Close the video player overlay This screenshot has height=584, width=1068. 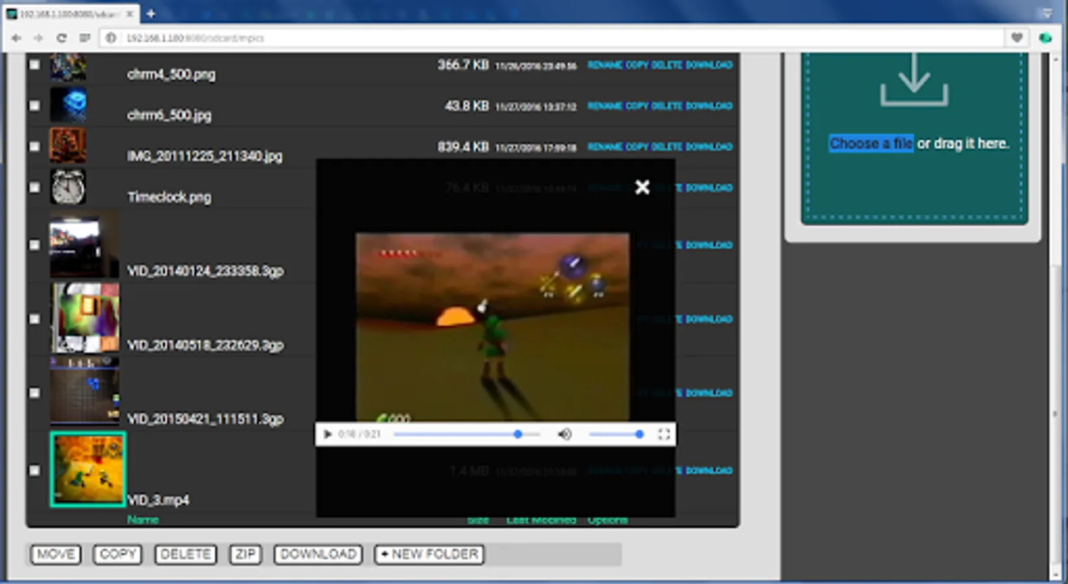[642, 187]
